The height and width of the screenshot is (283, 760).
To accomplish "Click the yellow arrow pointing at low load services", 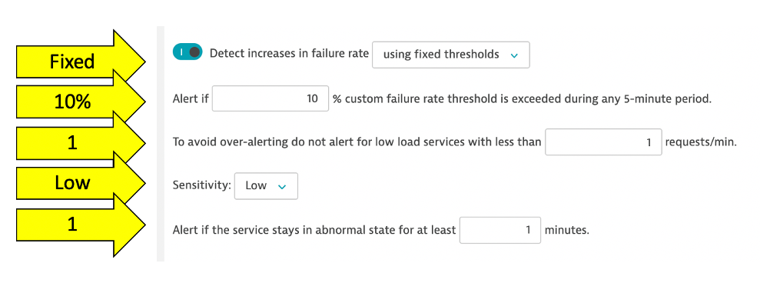I will pos(81,144).
